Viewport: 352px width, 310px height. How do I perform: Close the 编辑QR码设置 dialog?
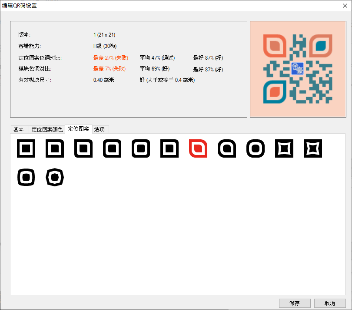345,6
